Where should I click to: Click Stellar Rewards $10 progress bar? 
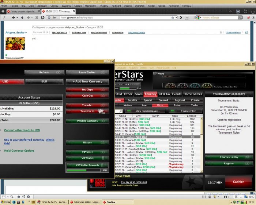[84, 170]
